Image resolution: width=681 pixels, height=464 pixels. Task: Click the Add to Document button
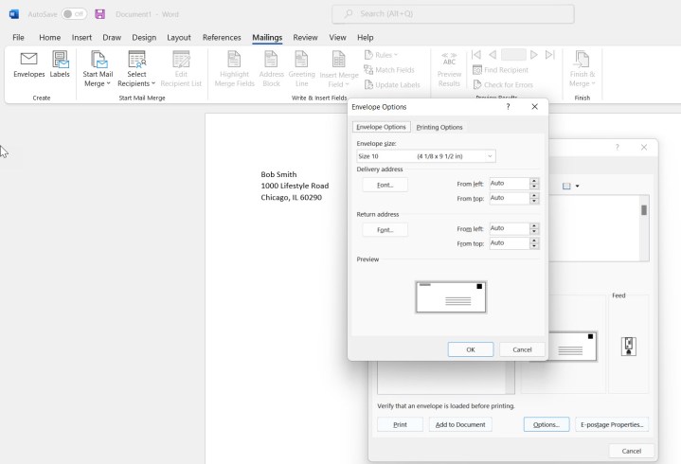(x=460, y=424)
